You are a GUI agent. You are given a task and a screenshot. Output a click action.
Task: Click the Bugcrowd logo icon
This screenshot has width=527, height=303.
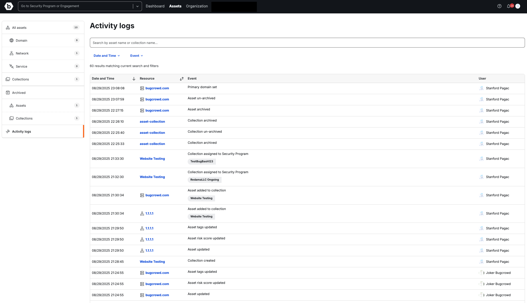click(x=9, y=6)
